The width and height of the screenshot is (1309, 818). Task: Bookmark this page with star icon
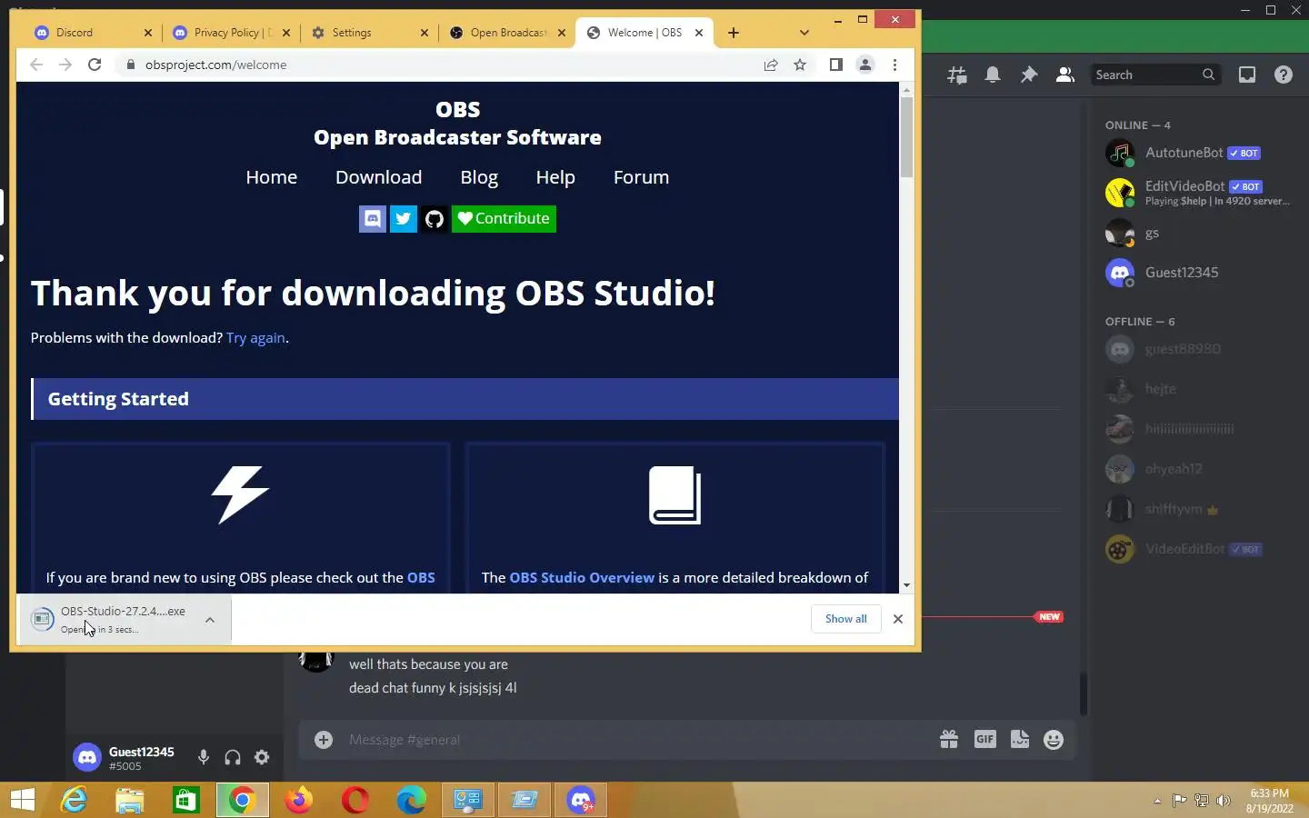coord(800,65)
